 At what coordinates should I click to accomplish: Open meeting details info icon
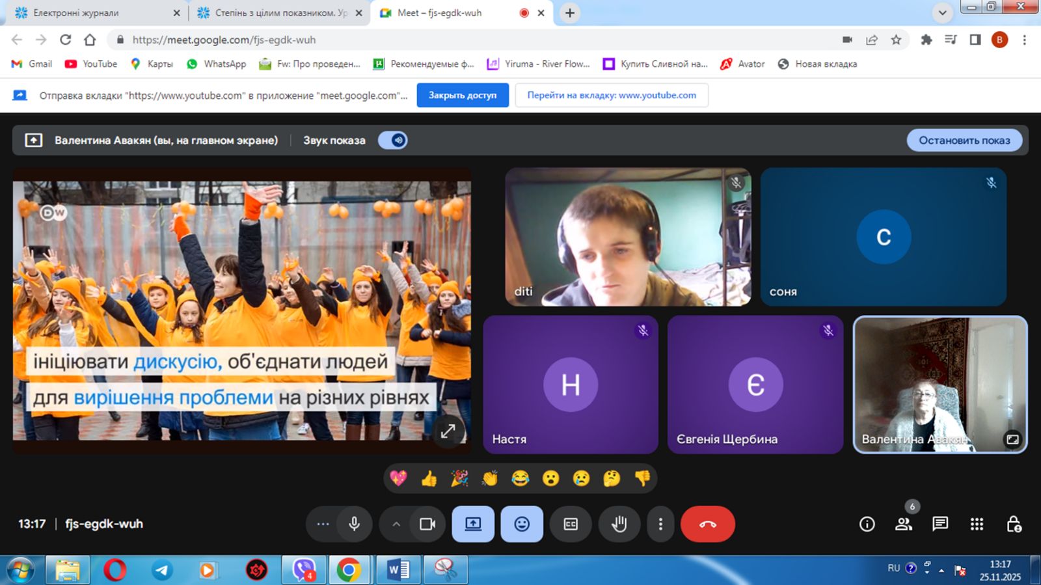867,524
